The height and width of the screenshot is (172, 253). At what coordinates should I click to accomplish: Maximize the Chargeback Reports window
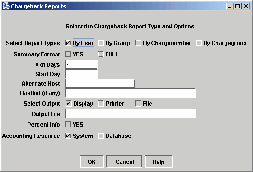click(x=238, y=6)
